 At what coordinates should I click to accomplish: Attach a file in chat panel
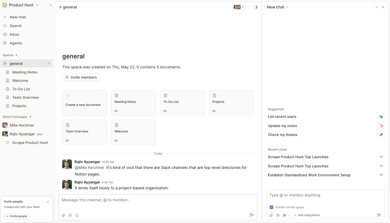tap(271, 215)
